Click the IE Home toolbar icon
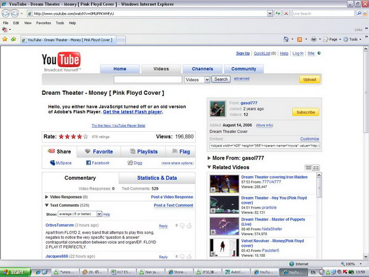Screen dimensions: 369x277 click(286, 39)
